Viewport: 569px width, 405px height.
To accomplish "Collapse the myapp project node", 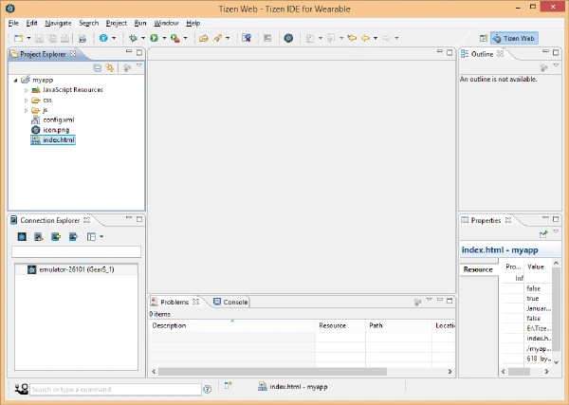I will point(16,81).
